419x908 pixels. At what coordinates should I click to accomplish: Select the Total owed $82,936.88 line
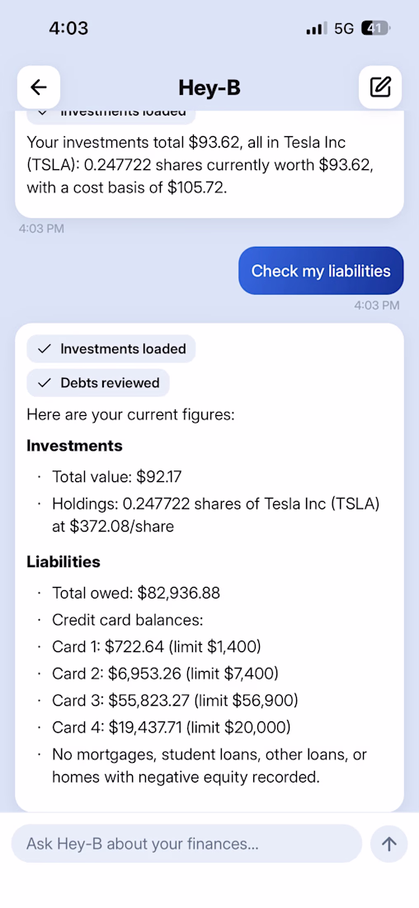pyautogui.click(x=136, y=593)
